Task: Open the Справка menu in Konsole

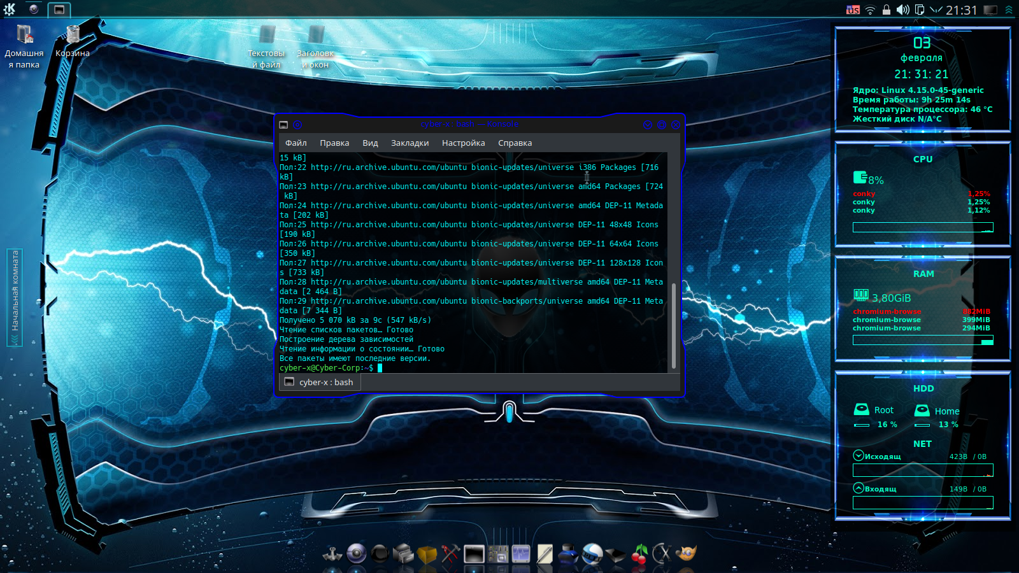Action: (x=515, y=143)
